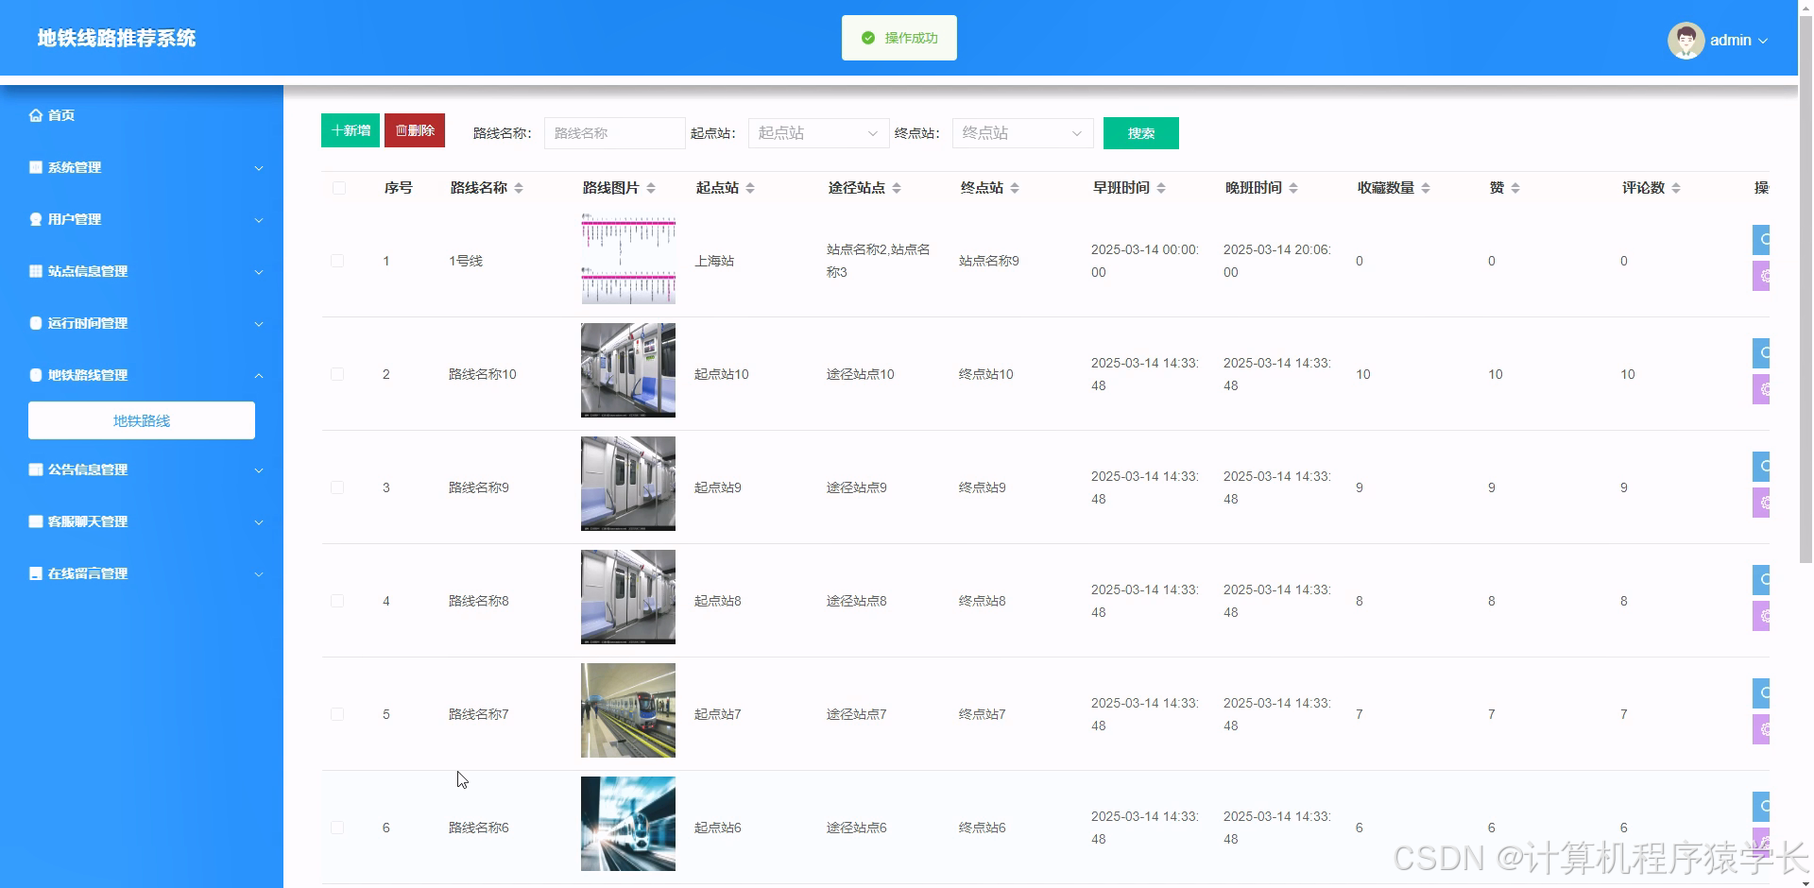Toggle the select-all header checkbox
The height and width of the screenshot is (888, 1814).
pyautogui.click(x=339, y=188)
